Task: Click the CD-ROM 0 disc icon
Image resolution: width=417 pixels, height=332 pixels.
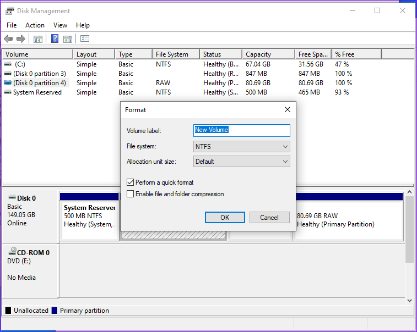Action: pos(12,251)
